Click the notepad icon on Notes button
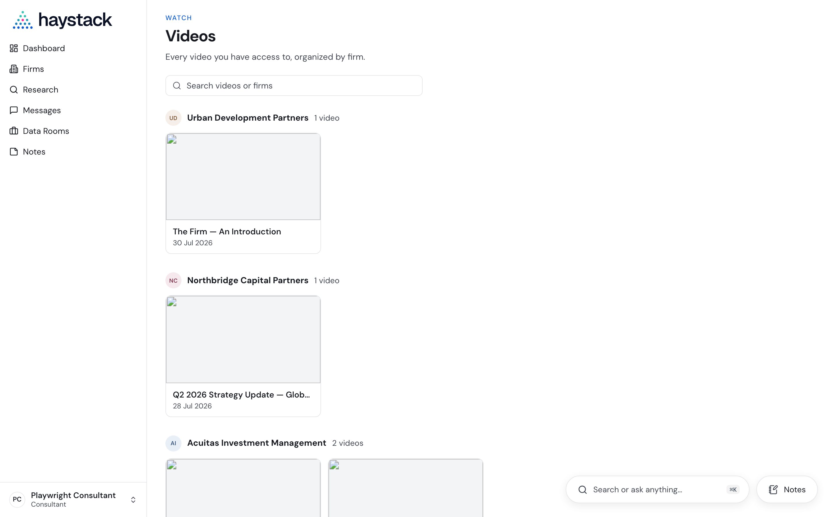 coord(773,490)
